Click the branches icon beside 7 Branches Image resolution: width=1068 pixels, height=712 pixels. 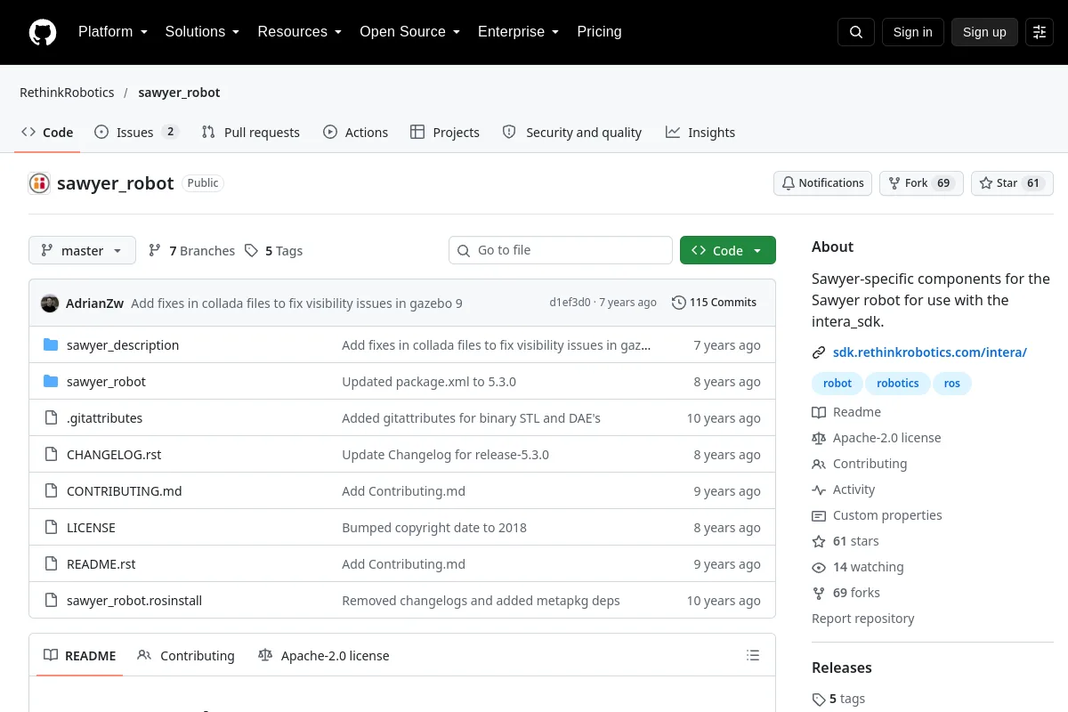click(155, 251)
